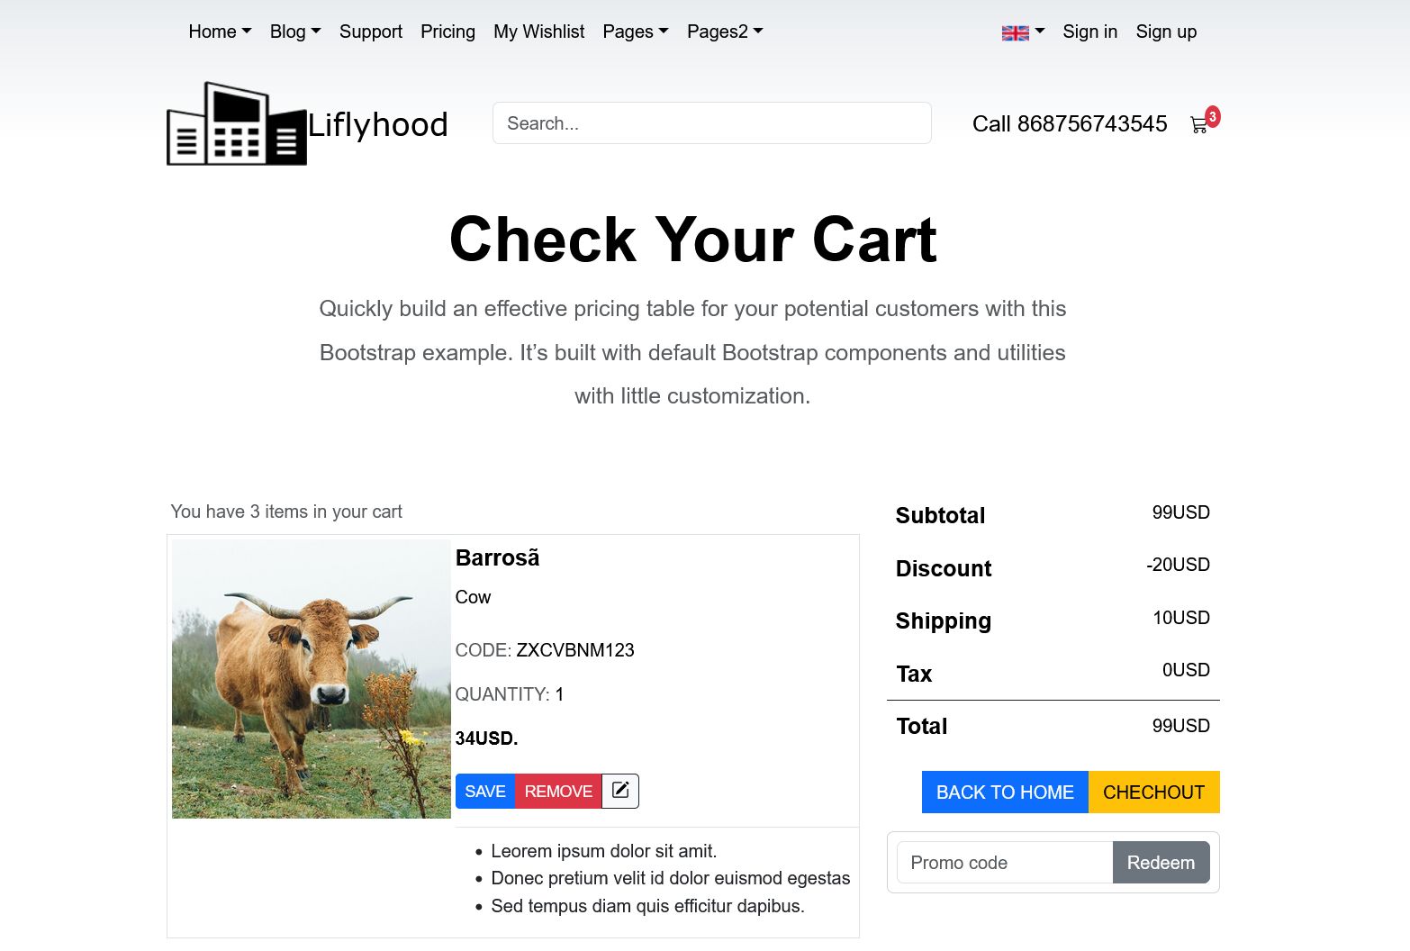
Task: Focus the Promo code input field
Action: pos(1004,862)
